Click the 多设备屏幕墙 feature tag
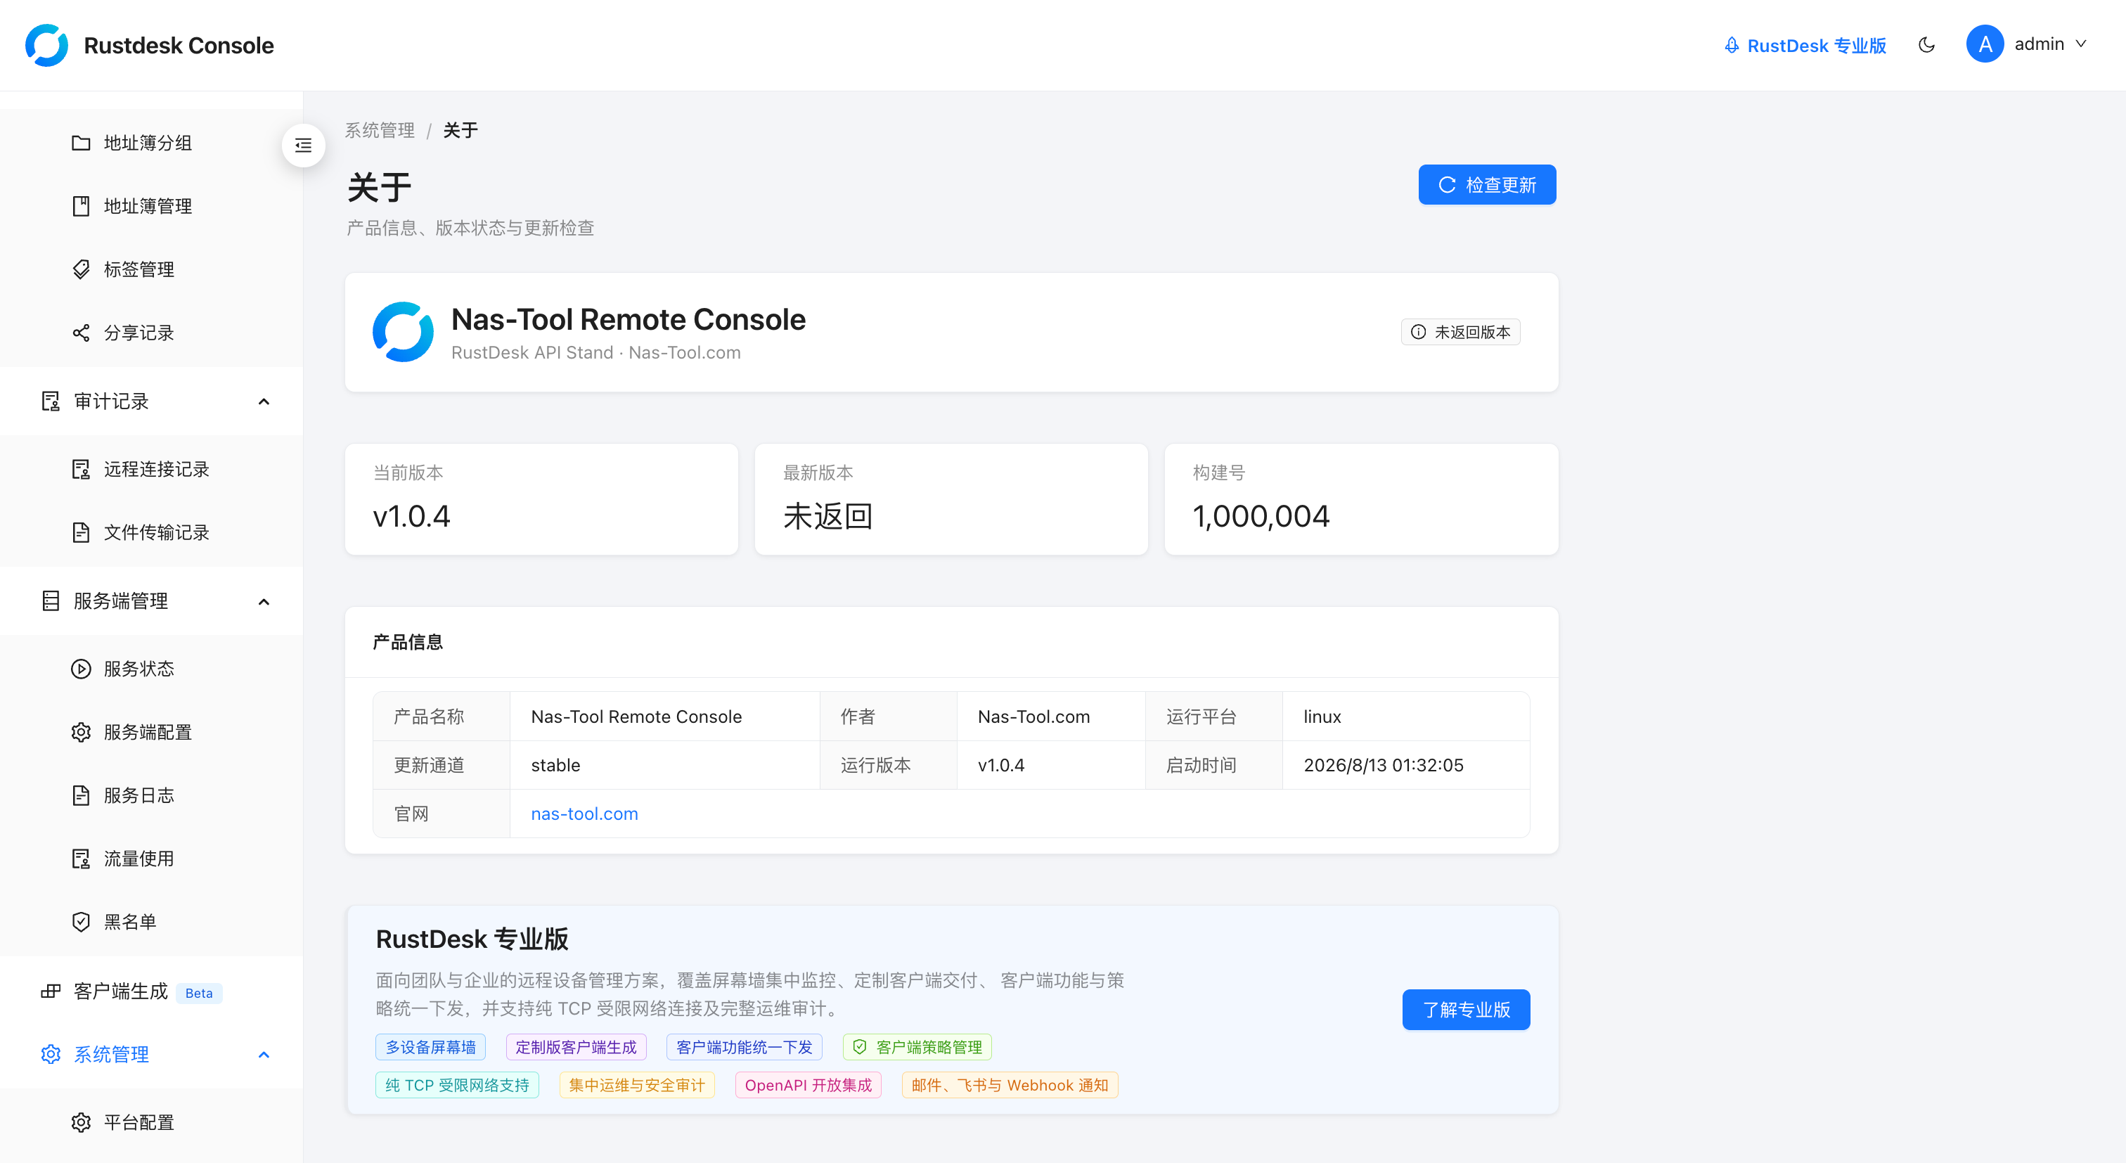 click(x=431, y=1048)
